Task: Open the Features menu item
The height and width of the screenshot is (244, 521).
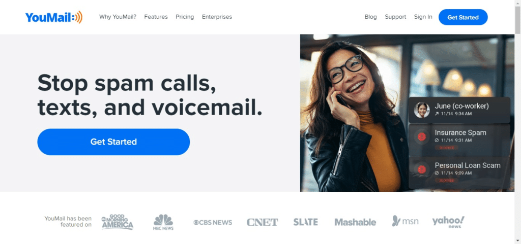Action: click(x=156, y=17)
